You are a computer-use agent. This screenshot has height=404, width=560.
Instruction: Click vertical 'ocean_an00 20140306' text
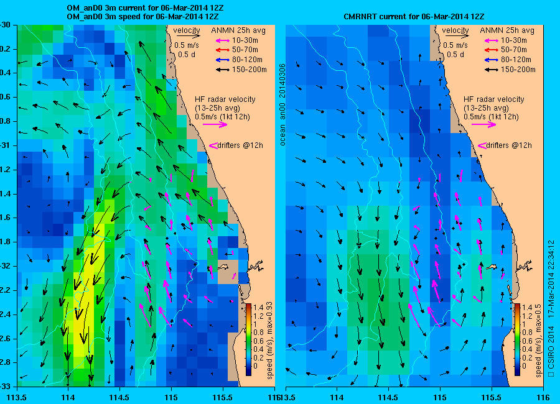click(282, 104)
